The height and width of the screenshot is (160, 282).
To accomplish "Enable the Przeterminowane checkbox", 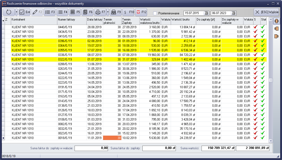I will (155, 13).
